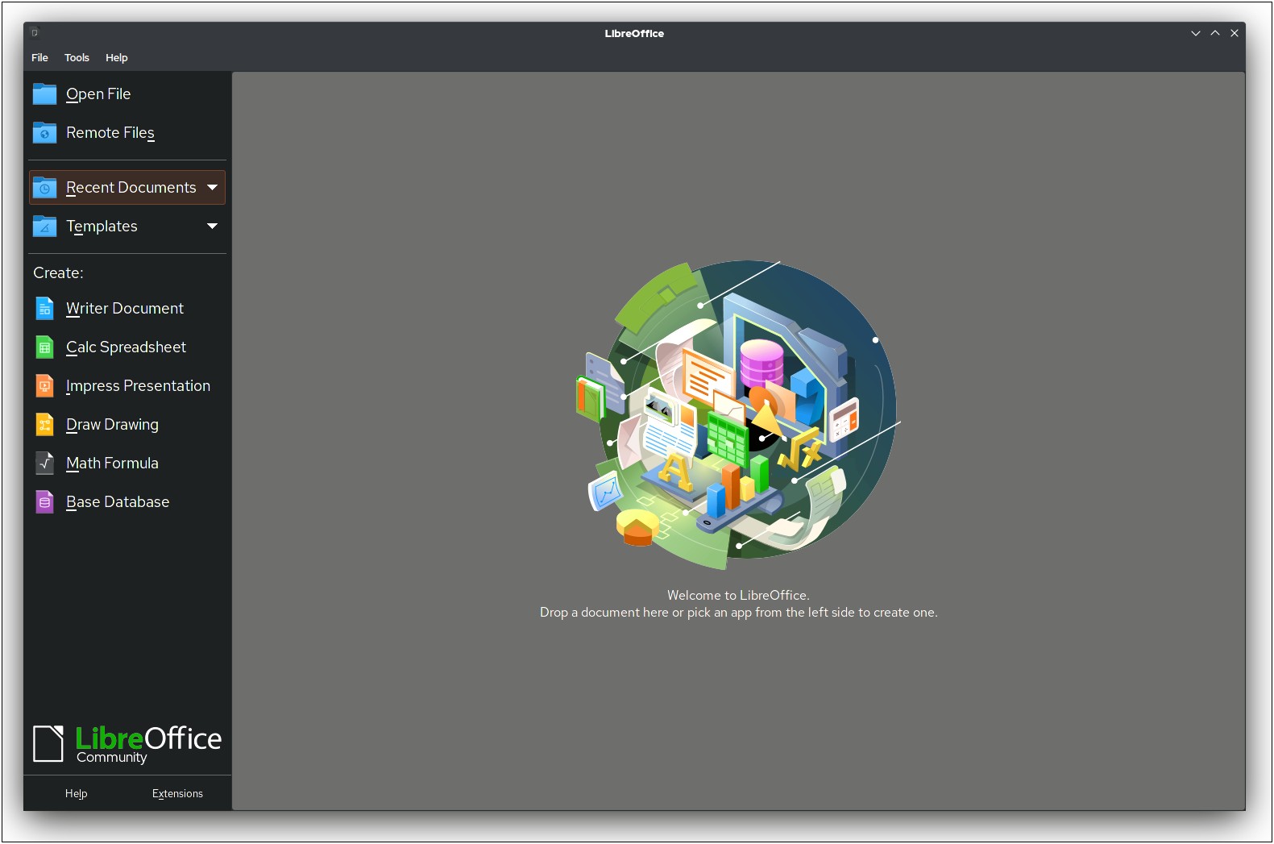
Task: Click the Impress Presentation orange icon
Action: 45,386
